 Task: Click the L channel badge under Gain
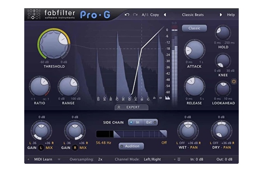tap(41, 148)
